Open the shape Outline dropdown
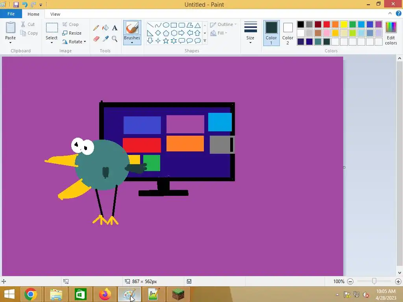 click(224, 24)
